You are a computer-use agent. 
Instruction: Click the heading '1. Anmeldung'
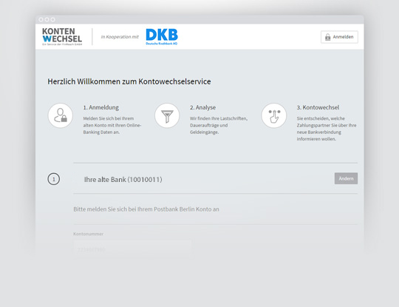pyautogui.click(x=100, y=107)
